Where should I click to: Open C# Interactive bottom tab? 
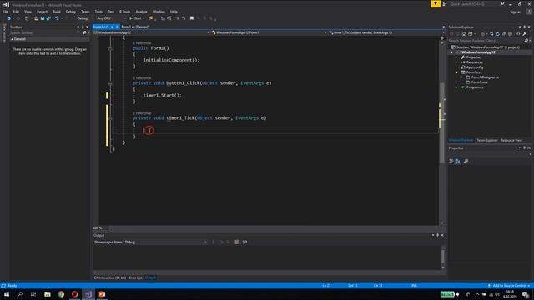coord(110,277)
